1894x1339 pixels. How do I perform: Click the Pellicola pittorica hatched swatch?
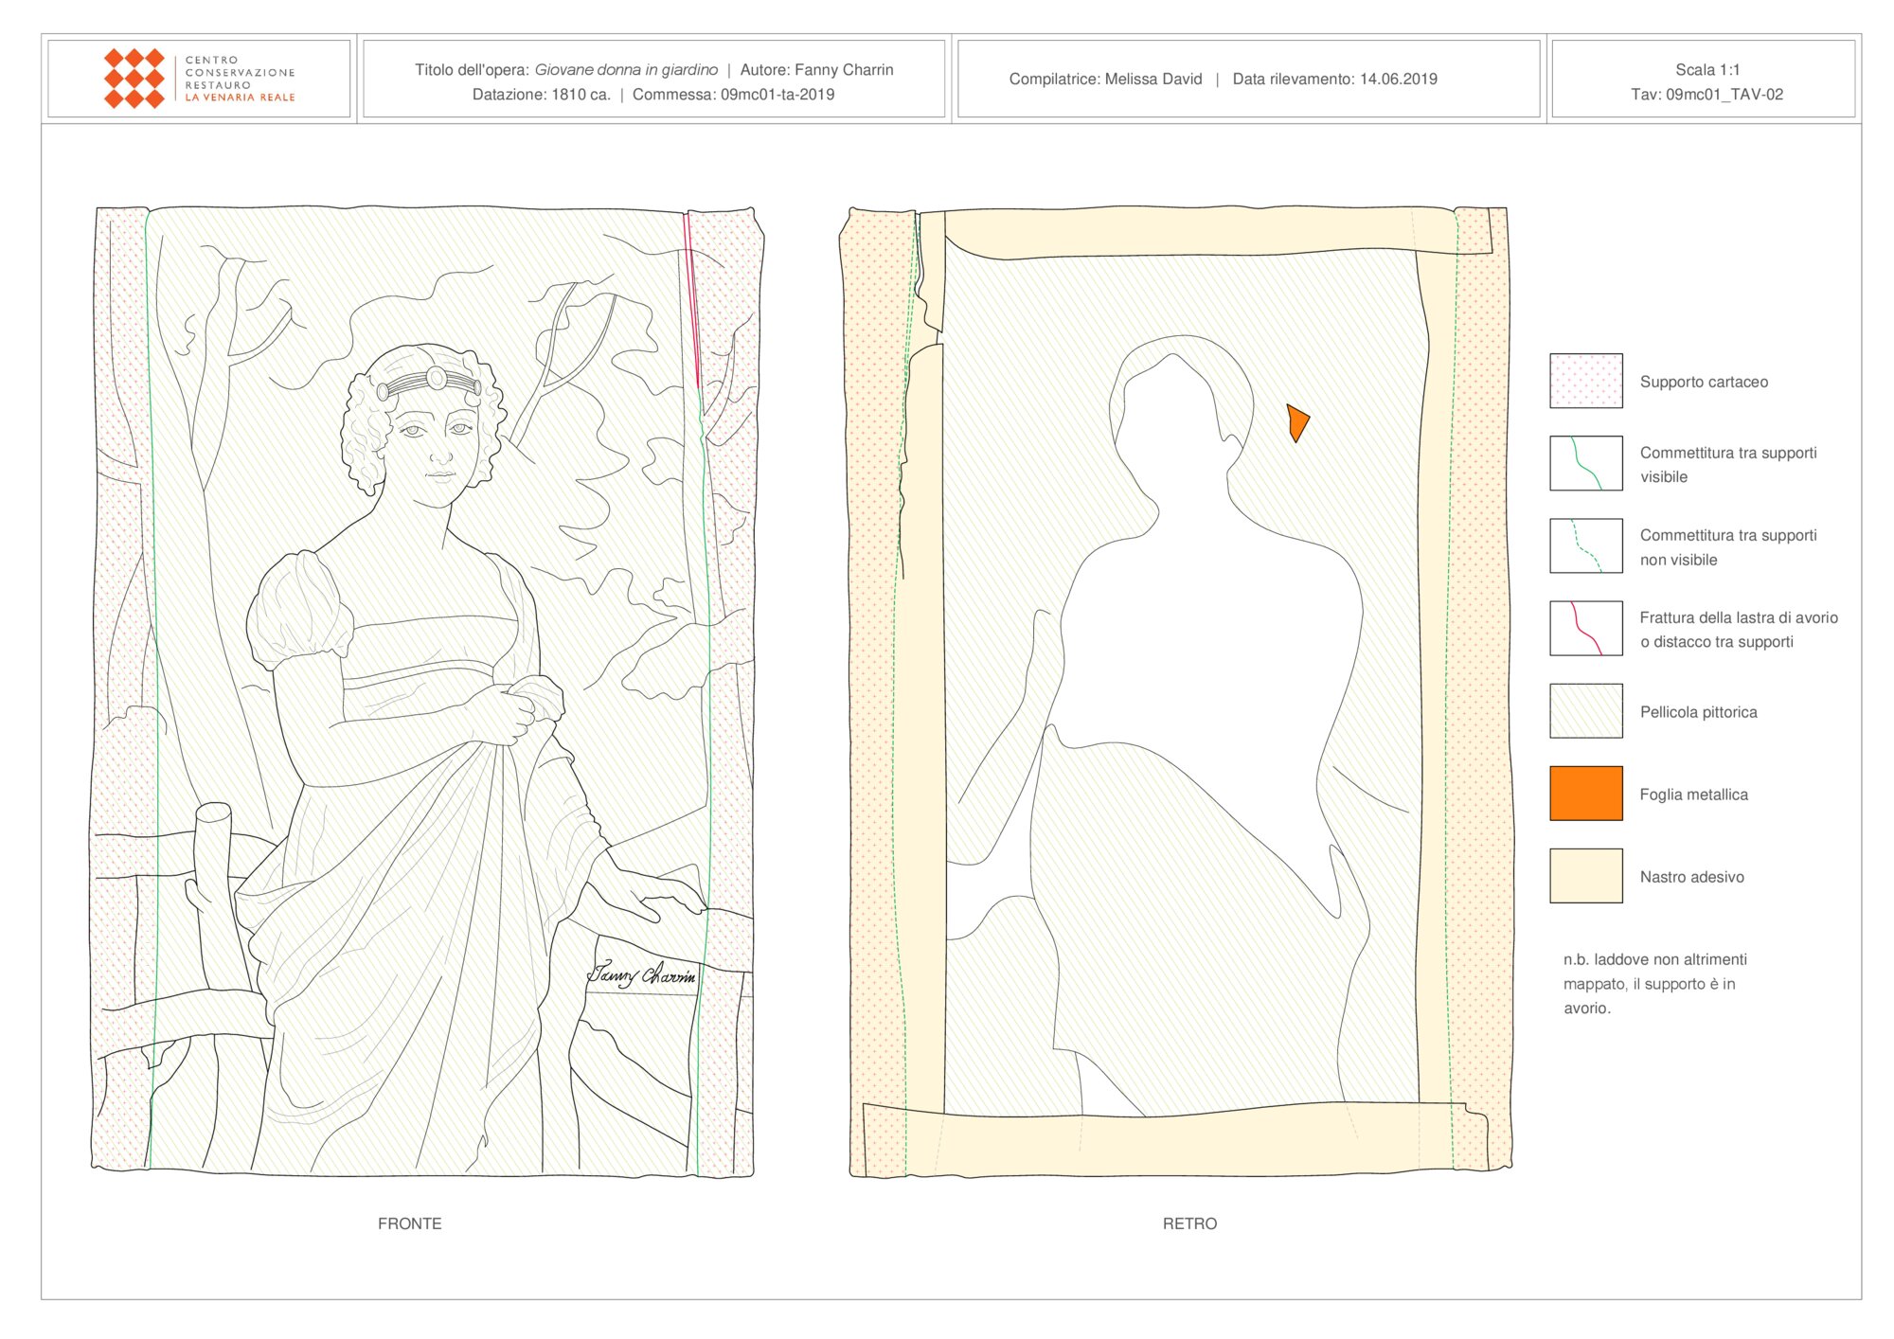pos(1585,710)
